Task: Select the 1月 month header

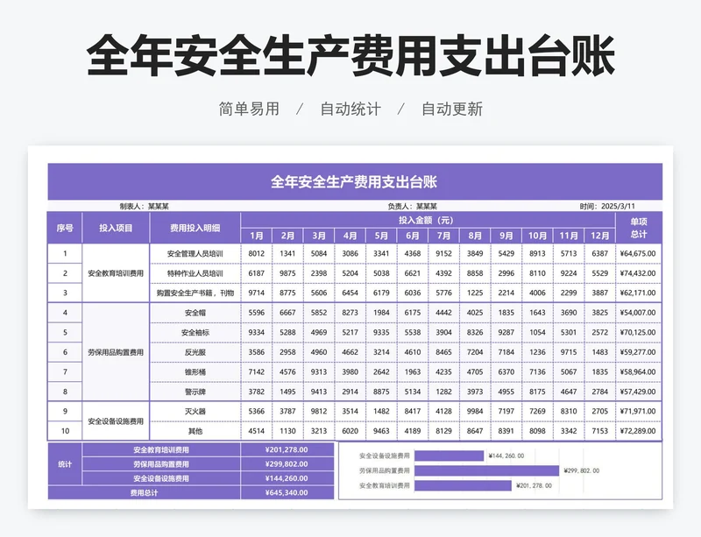Action: pos(256,236)
